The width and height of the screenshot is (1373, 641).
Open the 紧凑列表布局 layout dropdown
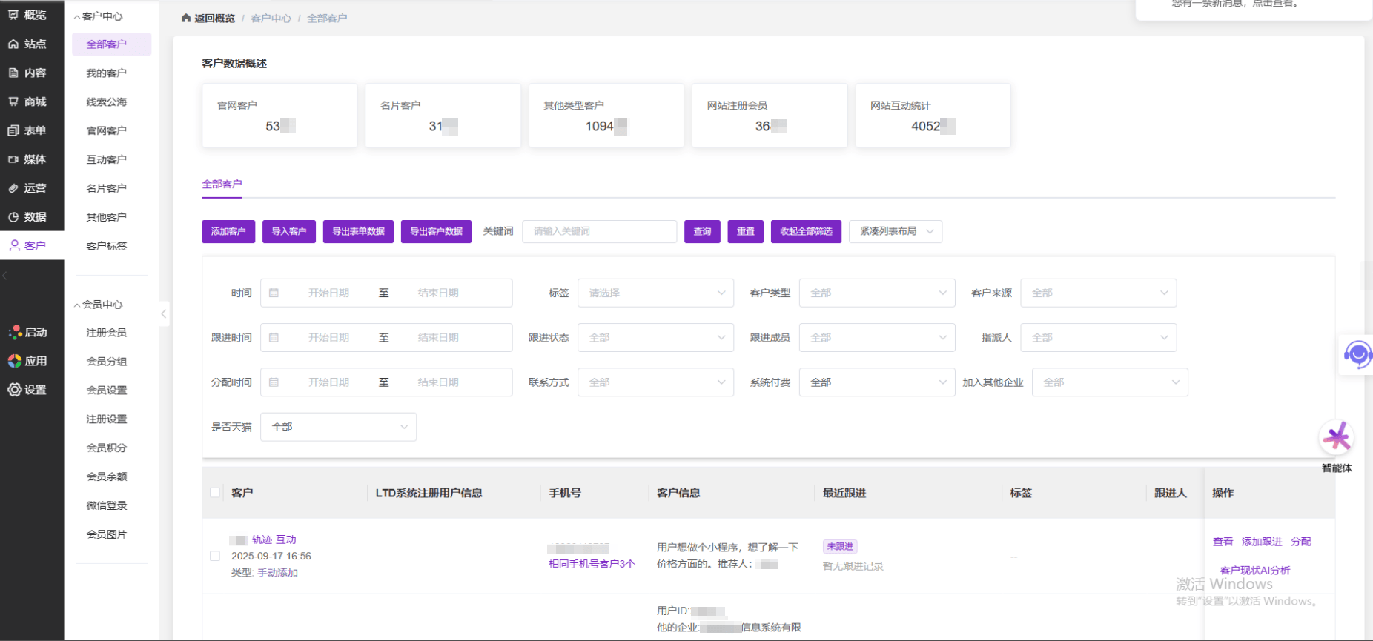(896, 231)
